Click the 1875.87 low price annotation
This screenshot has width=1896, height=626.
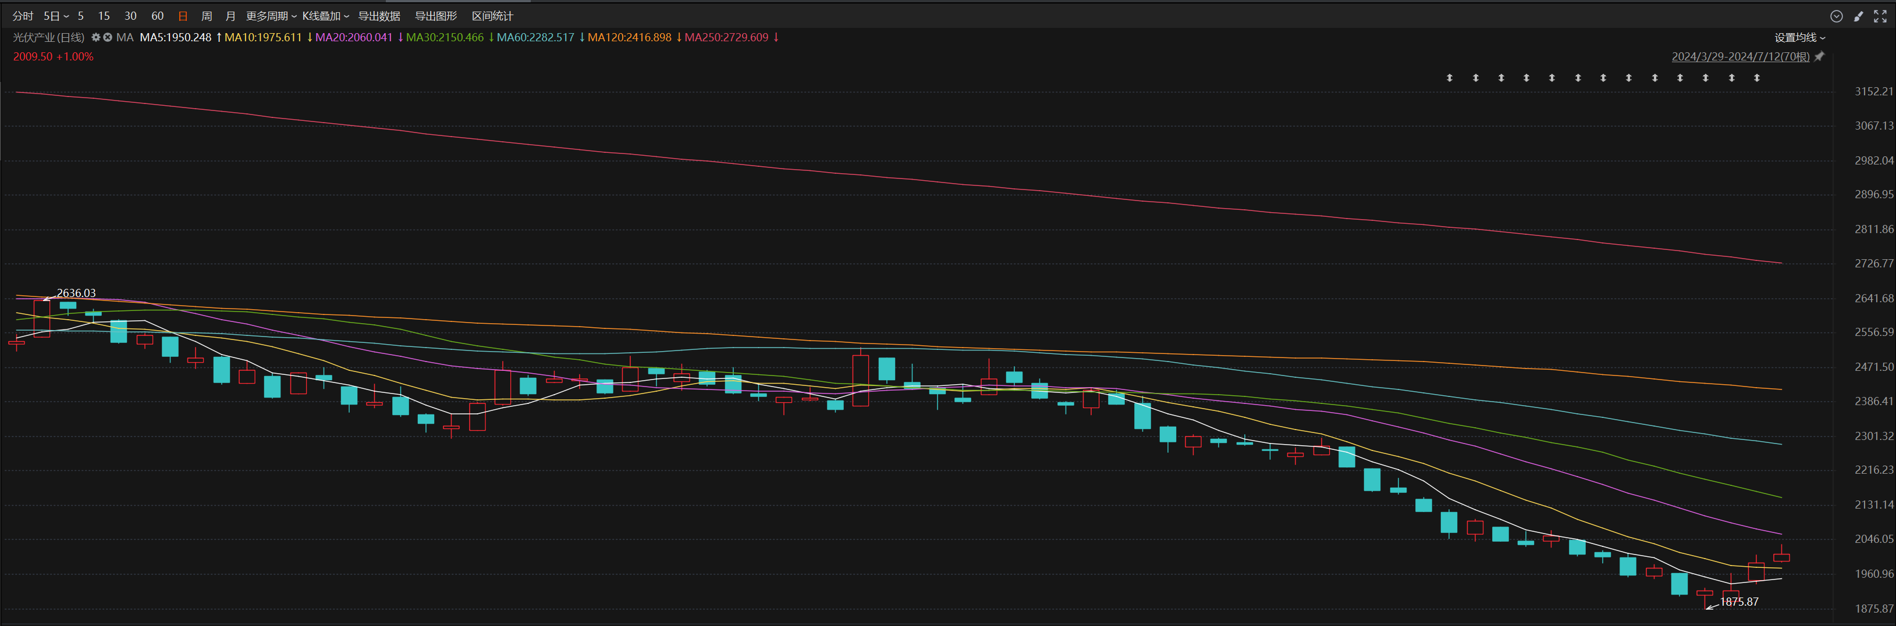point(1738,602)
